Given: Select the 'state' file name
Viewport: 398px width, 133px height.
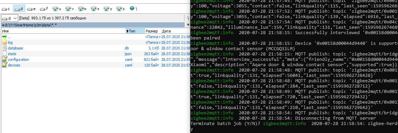Looking at the screenshot, I should click(12, 54).
